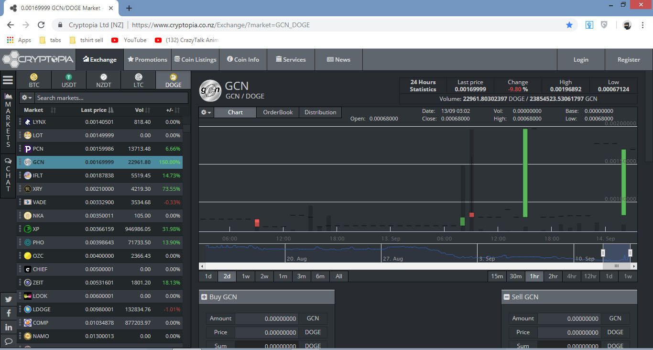Click the ZEIT coin icon
Screen dimensions: 653x350
click(x=28, y=283)
